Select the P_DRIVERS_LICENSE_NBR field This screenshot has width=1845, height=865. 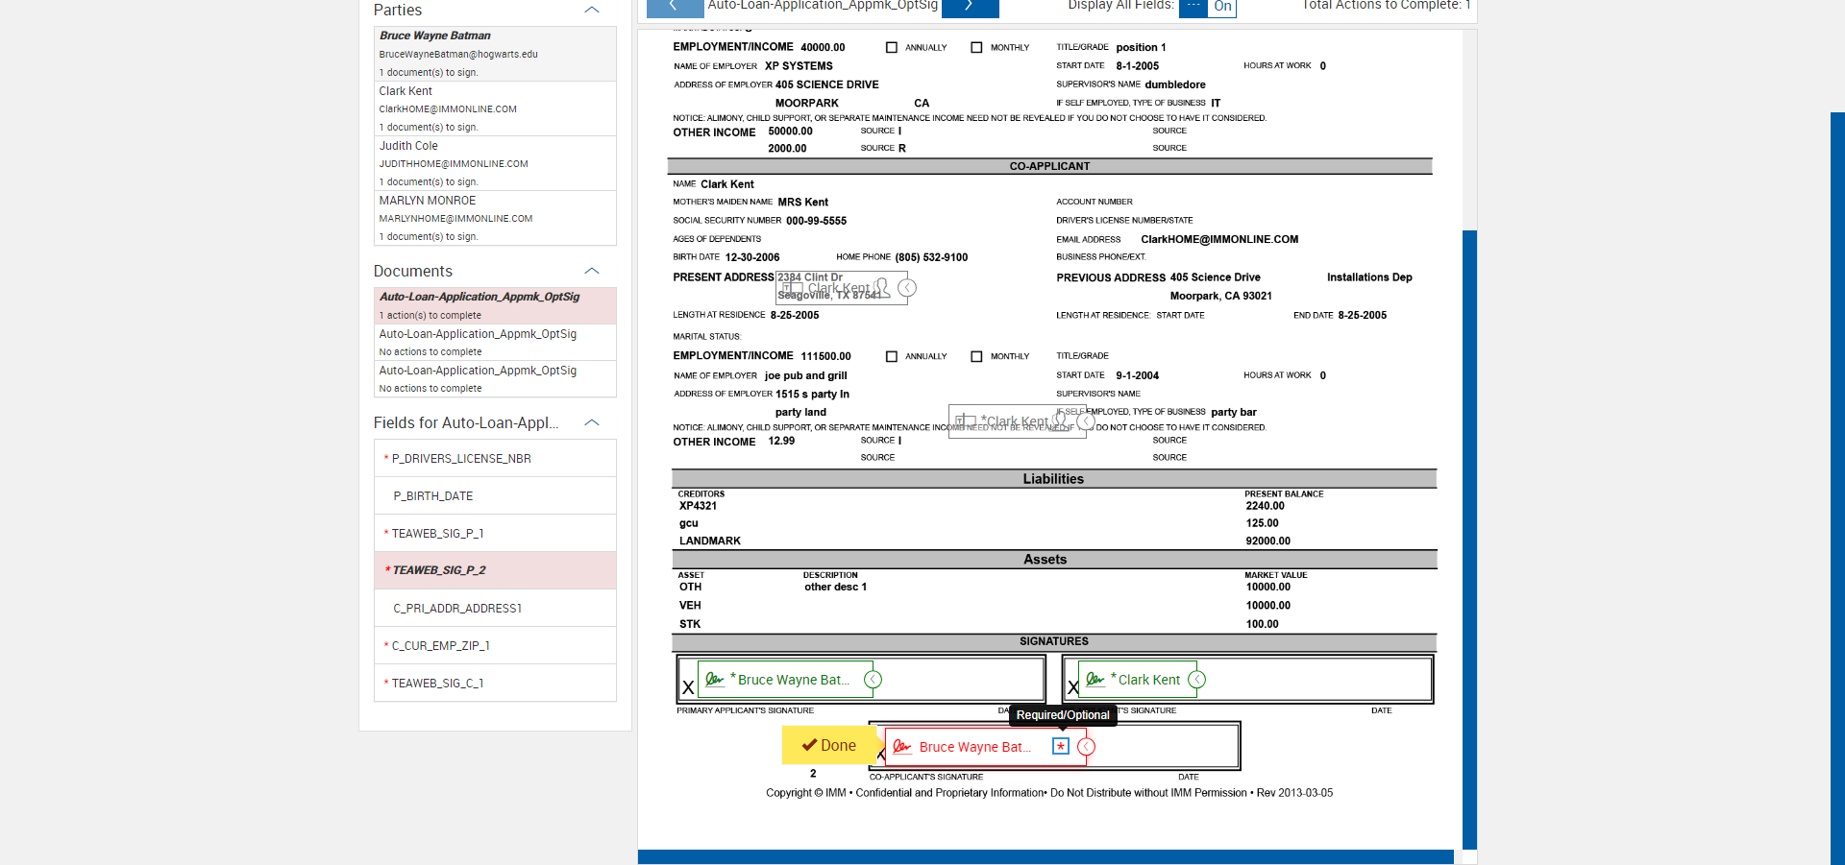click(495, 459)
